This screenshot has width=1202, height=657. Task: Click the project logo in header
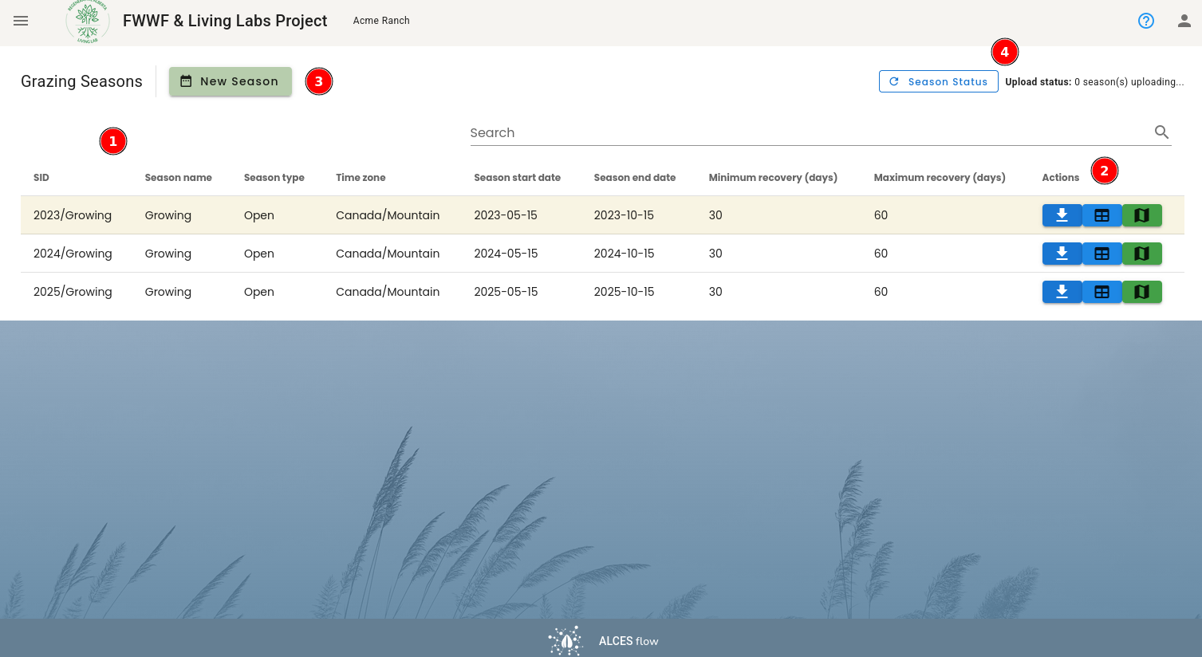(88, 21)
